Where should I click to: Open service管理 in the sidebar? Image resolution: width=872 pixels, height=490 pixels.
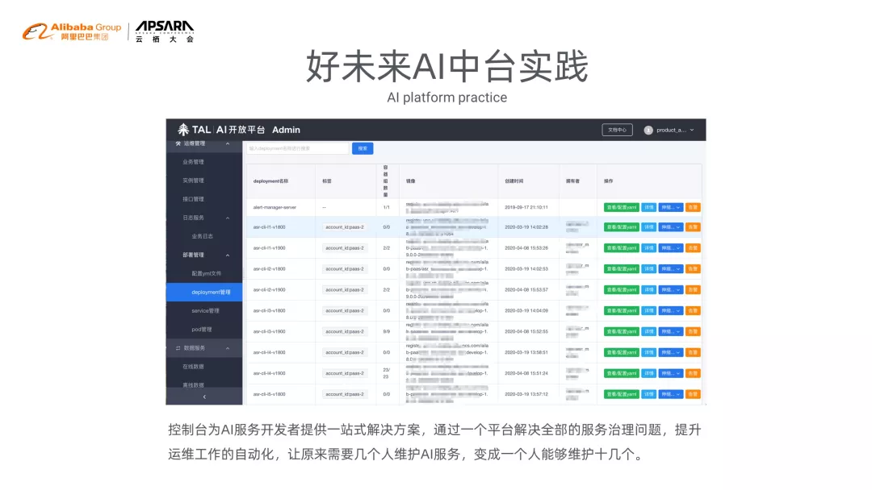[x=205, y=311]
